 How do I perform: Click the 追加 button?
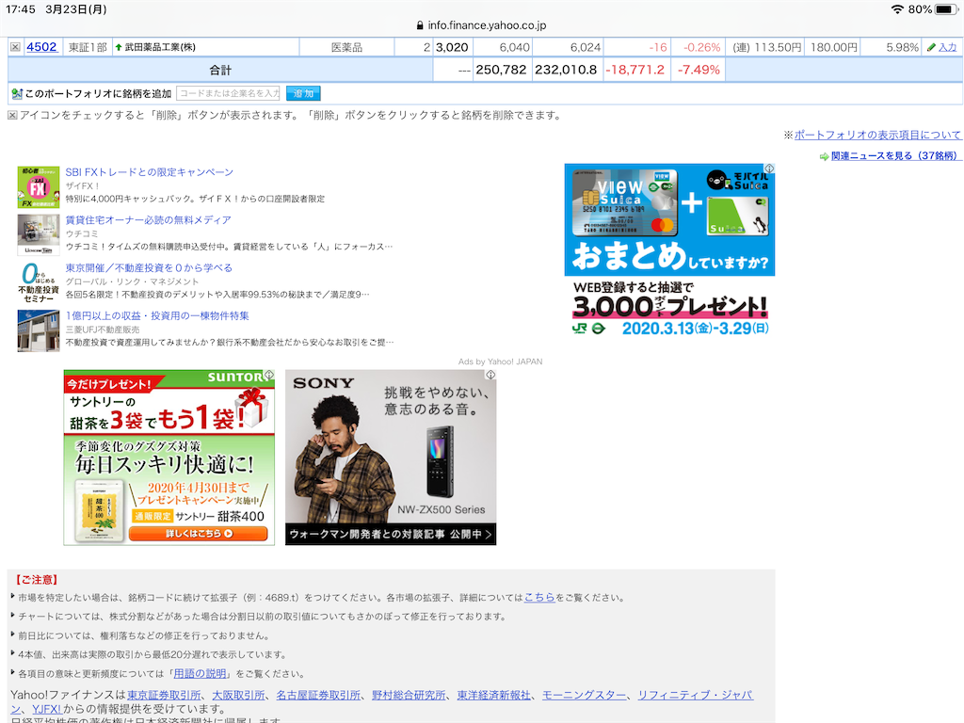pyautogui.click(x=303, y=93)
